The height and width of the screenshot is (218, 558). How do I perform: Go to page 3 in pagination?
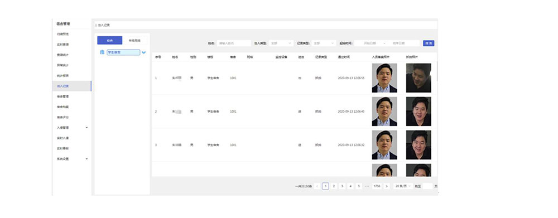coord(342,186)
